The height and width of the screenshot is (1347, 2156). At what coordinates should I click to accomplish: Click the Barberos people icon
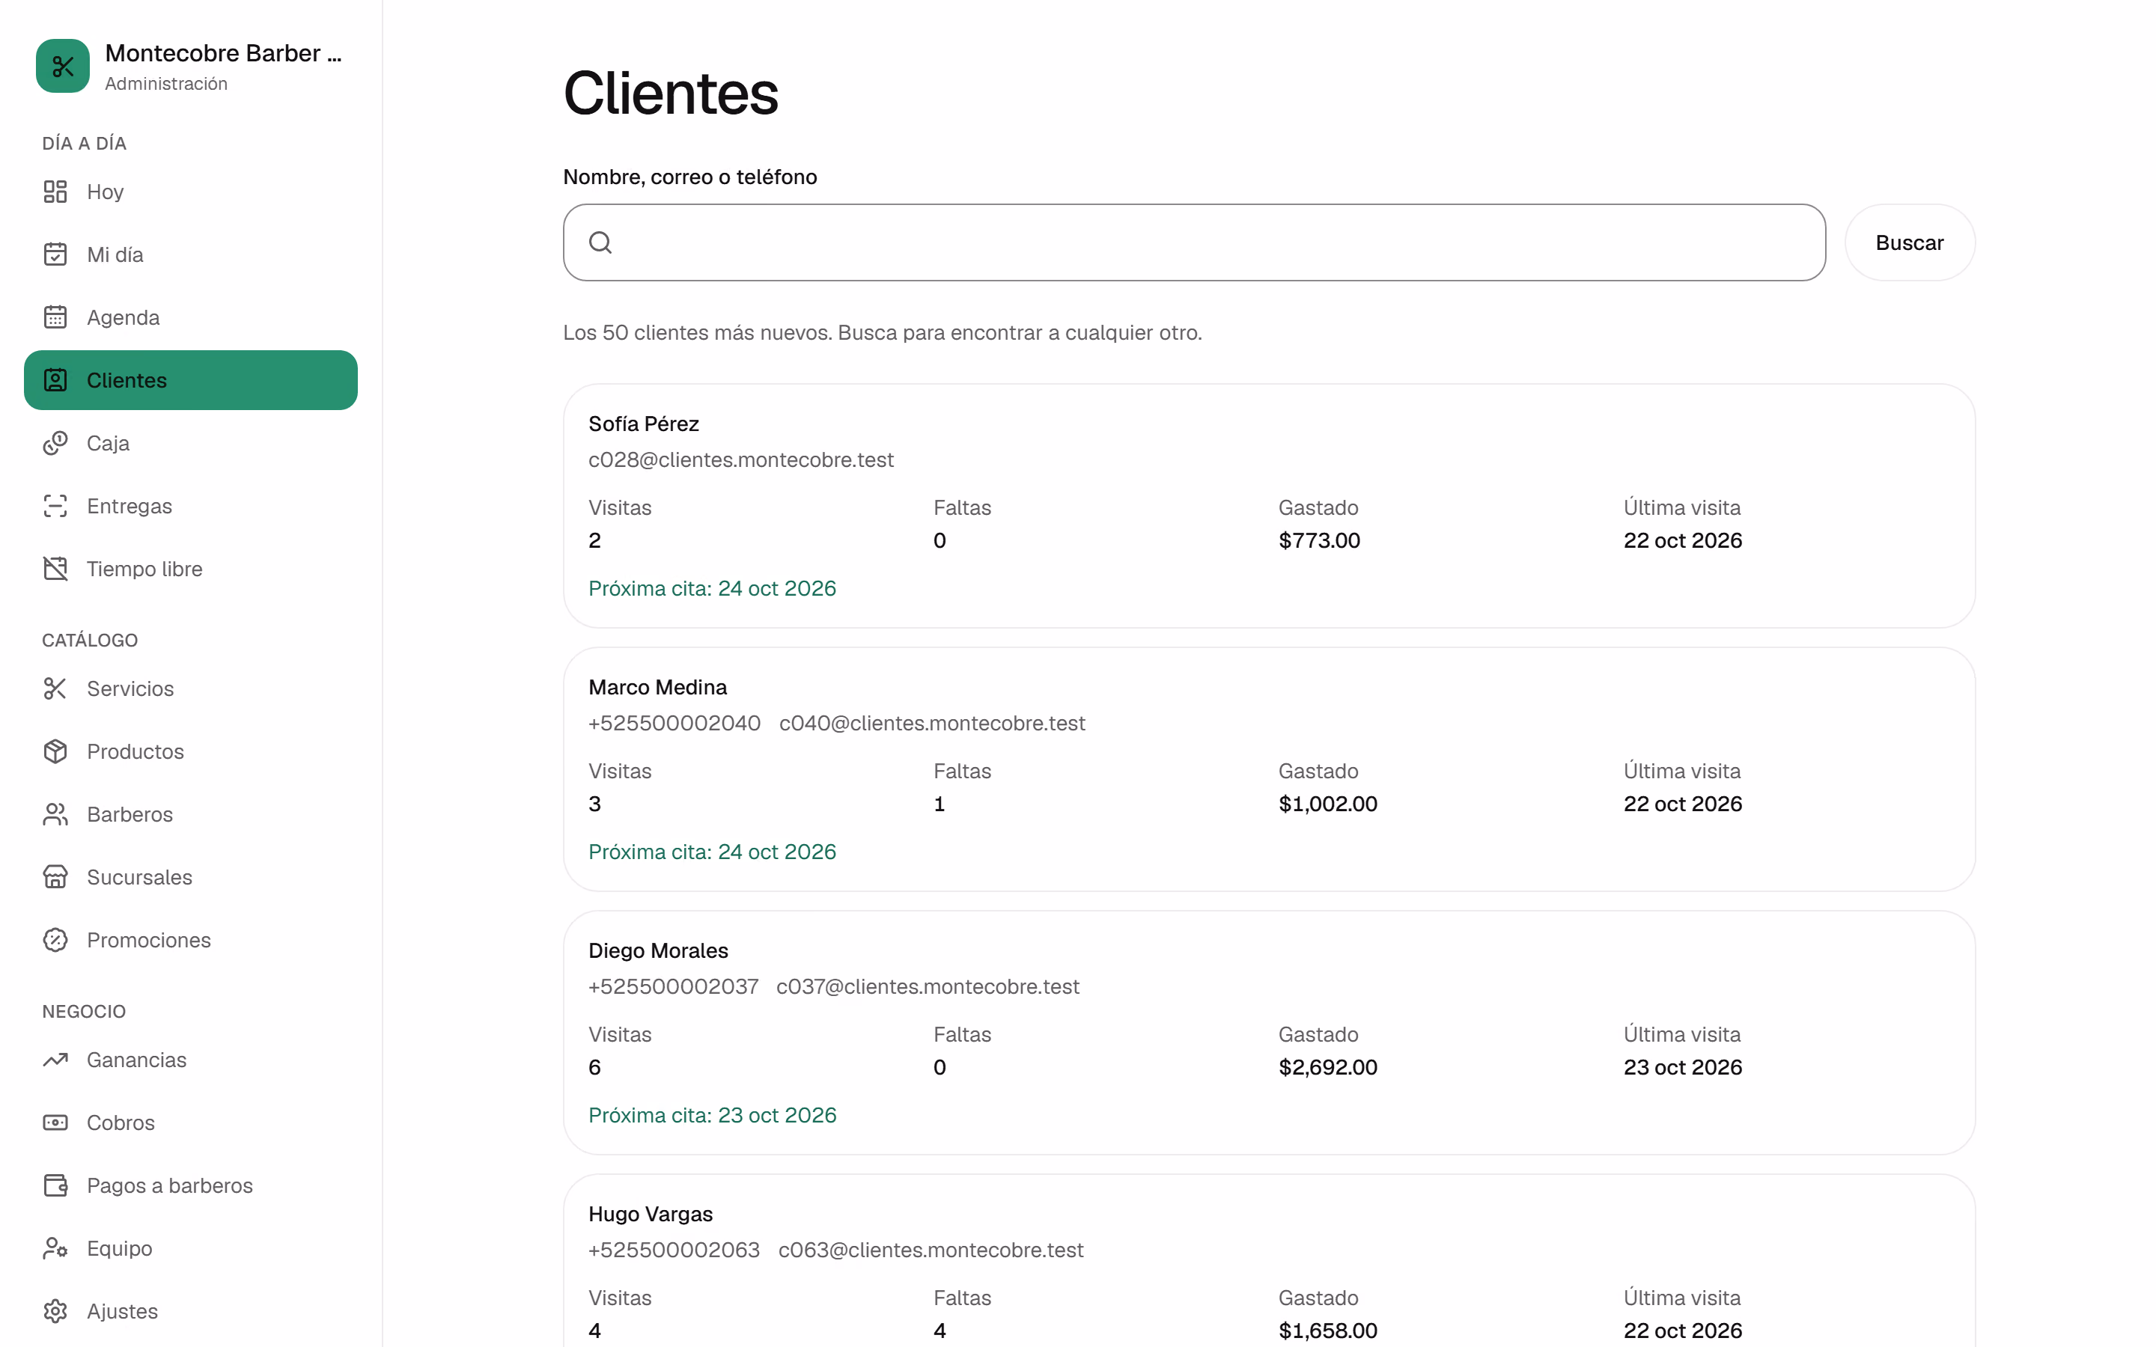(55, 814)
